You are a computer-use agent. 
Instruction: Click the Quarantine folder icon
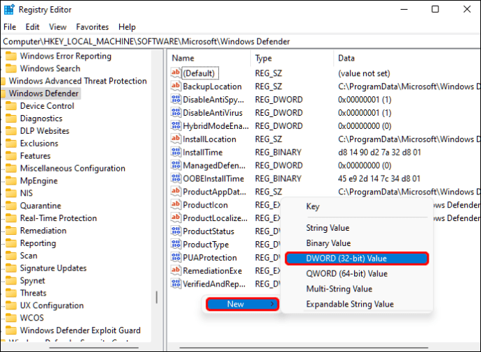[11, 206]
